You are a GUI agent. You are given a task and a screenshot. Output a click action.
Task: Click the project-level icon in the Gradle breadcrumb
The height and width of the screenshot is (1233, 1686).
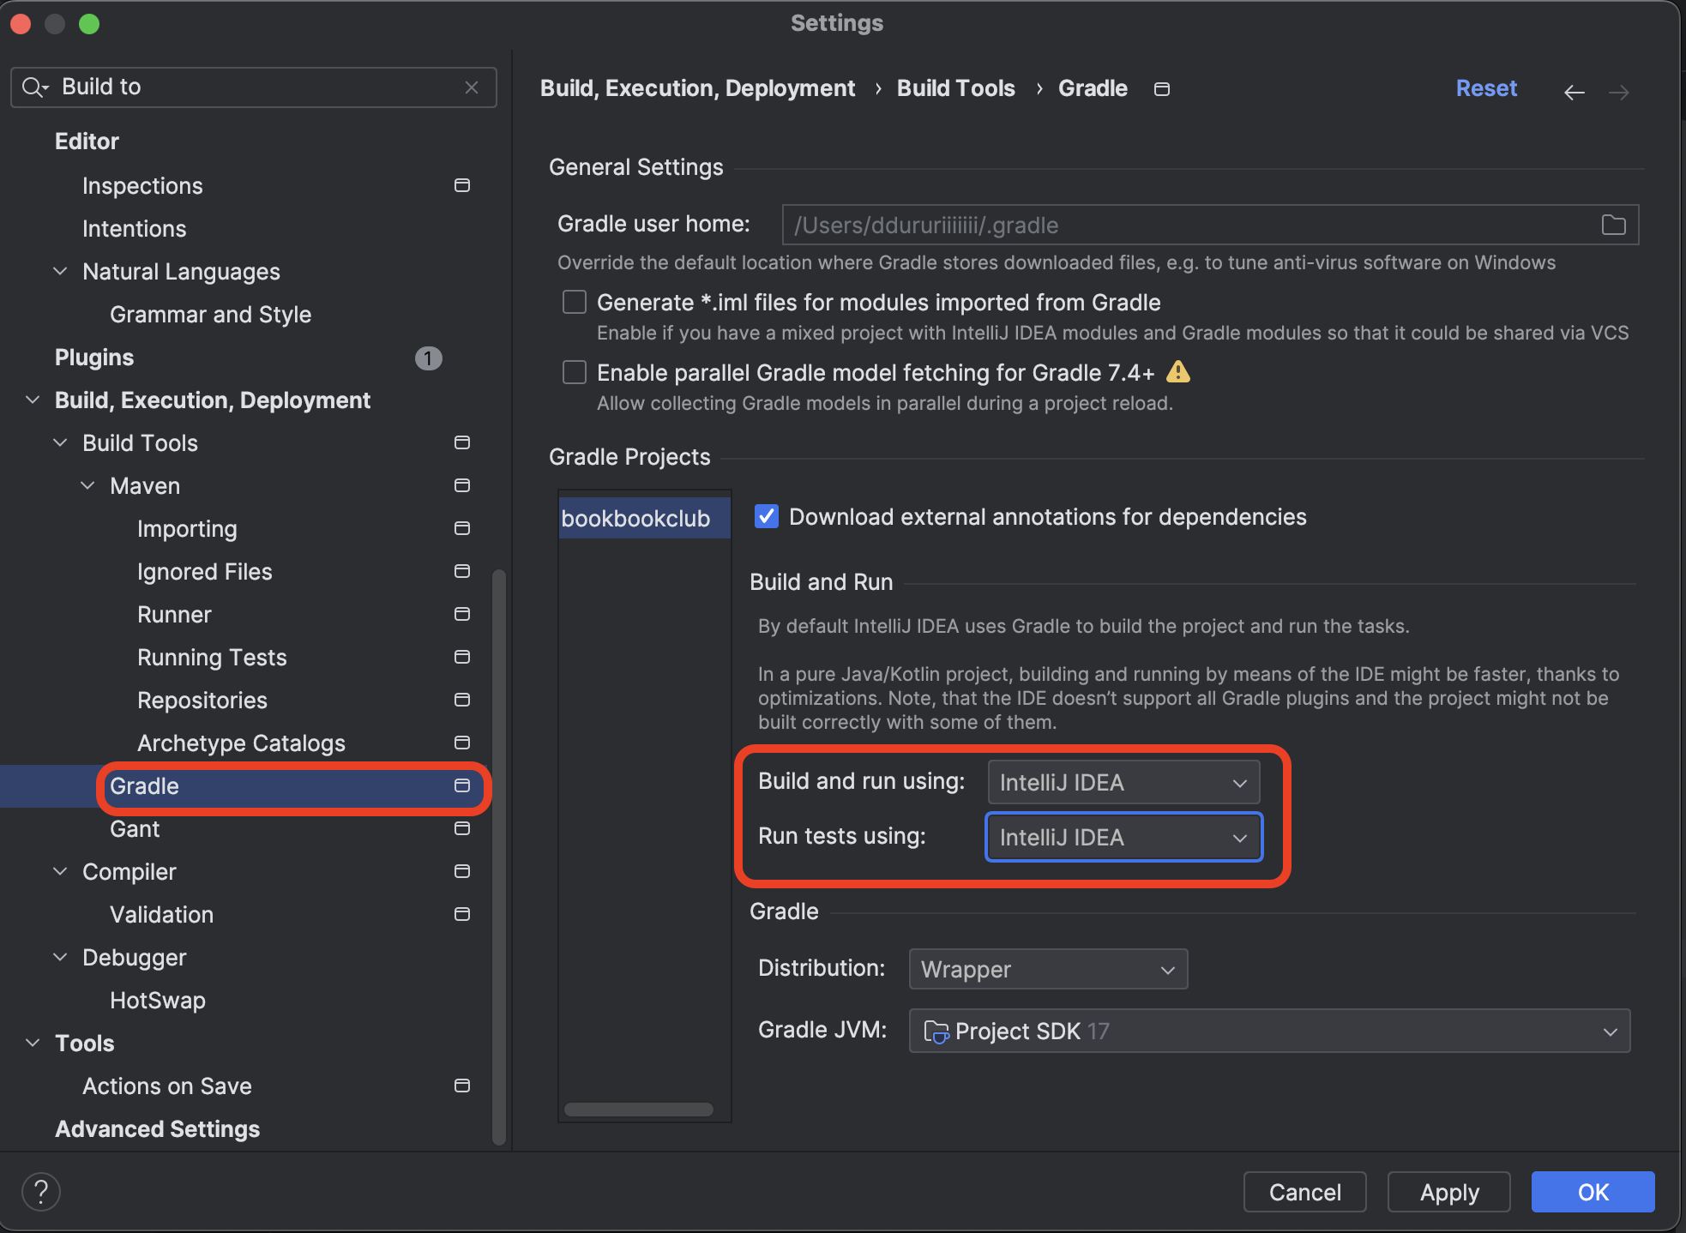click(x=1162, y=89)
